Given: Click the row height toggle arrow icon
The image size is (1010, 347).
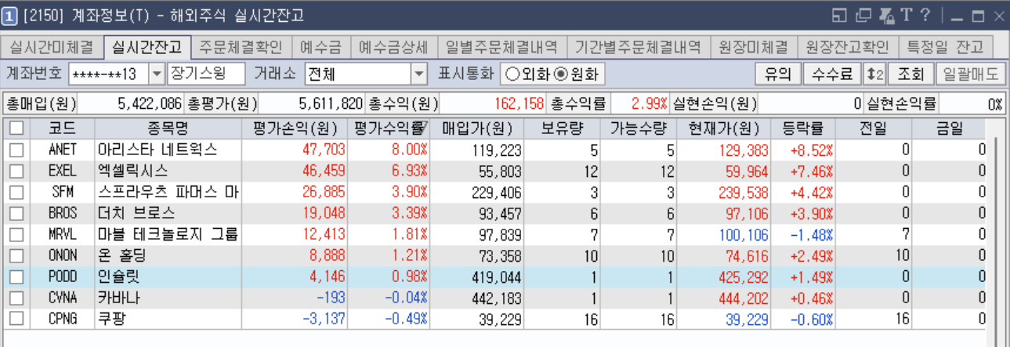Looking at the screenshot, I should (x=874, y=74).
